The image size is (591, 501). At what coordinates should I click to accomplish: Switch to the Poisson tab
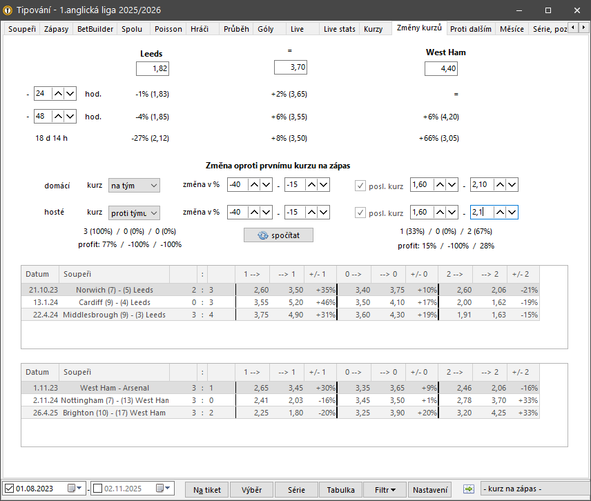[x=168, y=29]
